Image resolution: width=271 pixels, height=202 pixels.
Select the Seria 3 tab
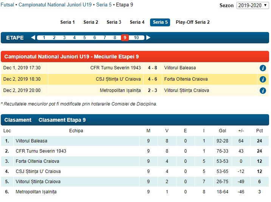coord(114,22)
